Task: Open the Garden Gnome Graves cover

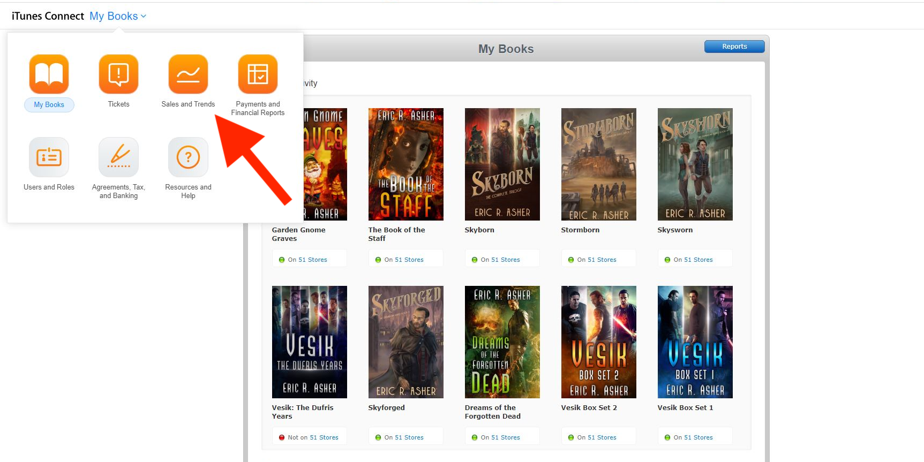Action: click(x=325, y=164)
